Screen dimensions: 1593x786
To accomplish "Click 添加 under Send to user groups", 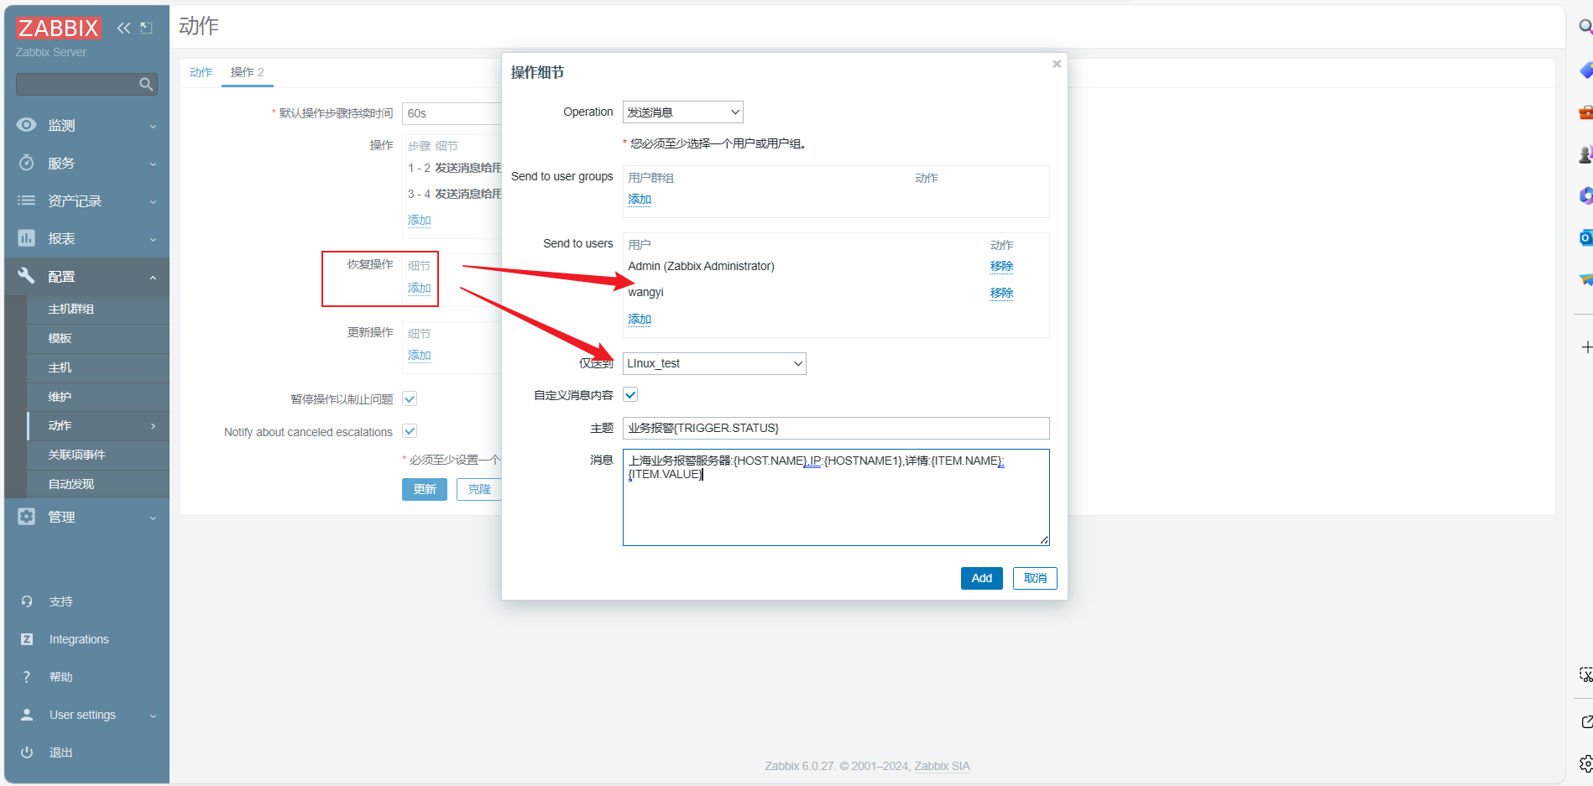I will click(640, 200).
